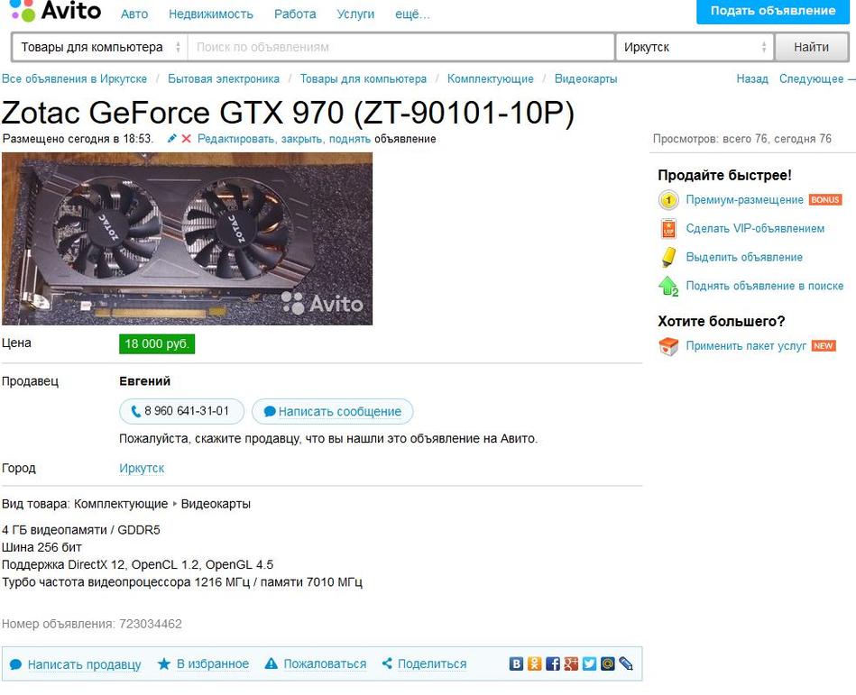Click the text Шина 256 бит
Screen dimensions: 856x695
[41, 547]
